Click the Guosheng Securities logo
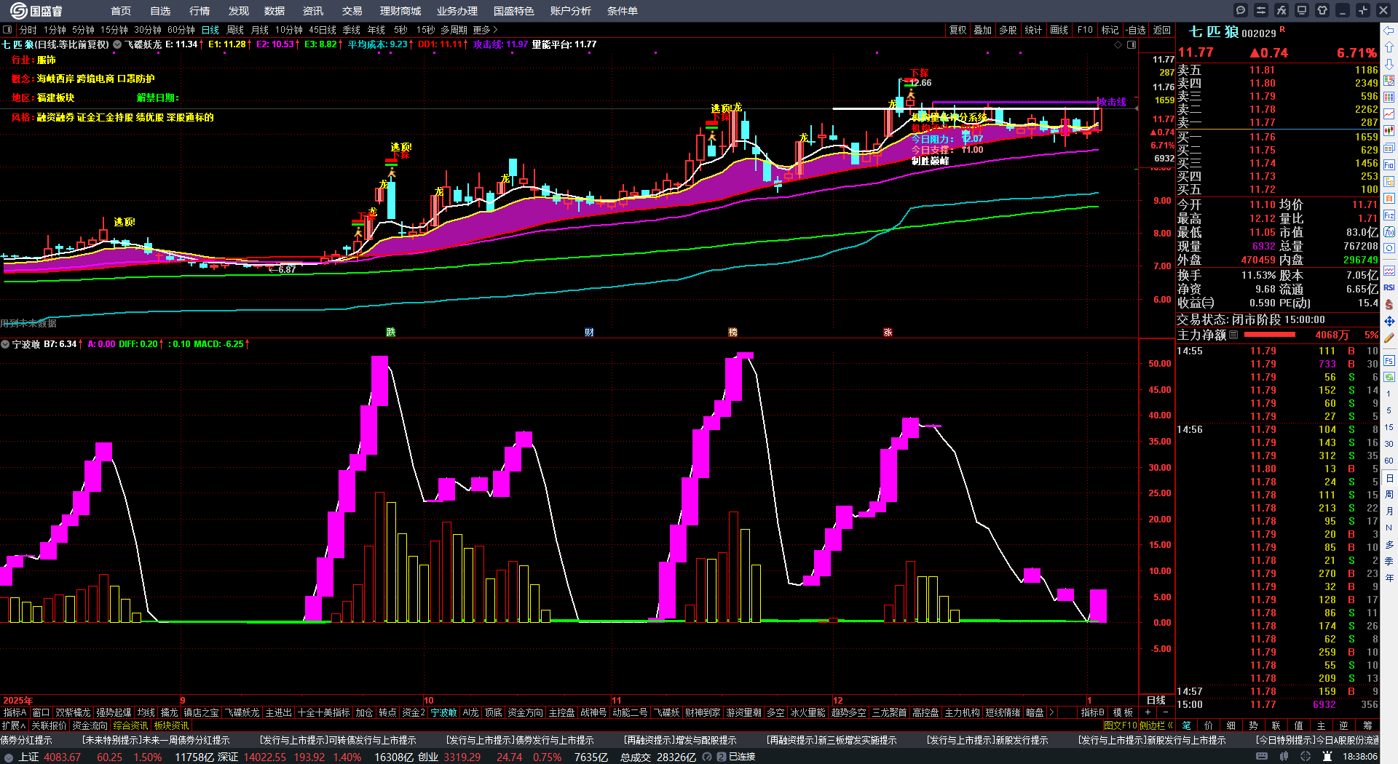 [36, 11]
